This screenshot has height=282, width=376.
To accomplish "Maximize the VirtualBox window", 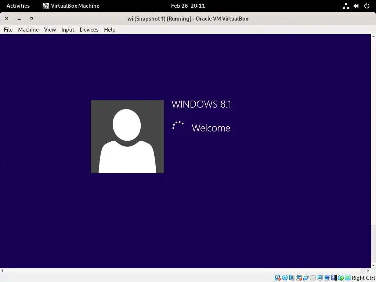I will [32, 18].
